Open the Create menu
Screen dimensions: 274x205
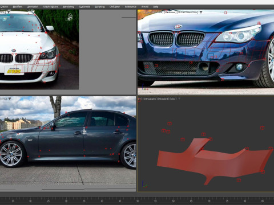coord(4,7)
